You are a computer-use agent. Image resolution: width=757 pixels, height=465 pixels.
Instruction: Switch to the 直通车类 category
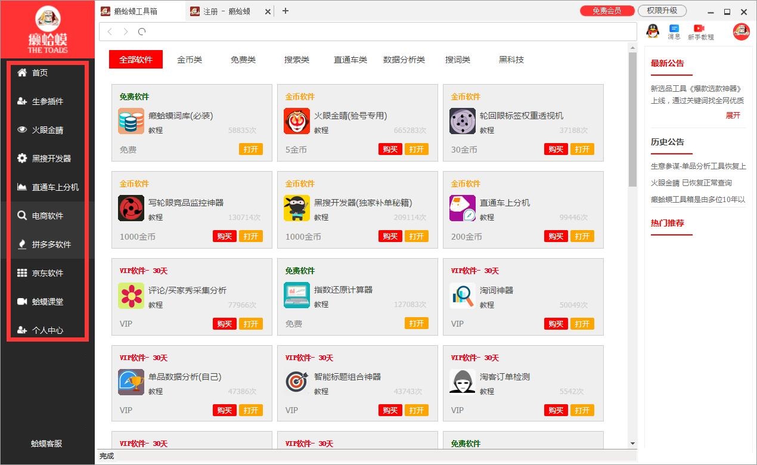coord(350,60)
